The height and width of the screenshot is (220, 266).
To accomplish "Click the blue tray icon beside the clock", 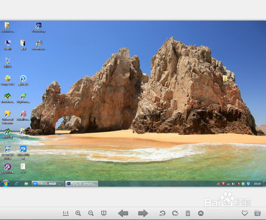I will [248, 184].
